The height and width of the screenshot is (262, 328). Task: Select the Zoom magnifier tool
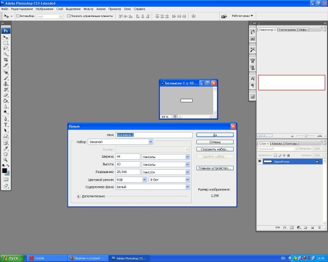tap(6, 160)
